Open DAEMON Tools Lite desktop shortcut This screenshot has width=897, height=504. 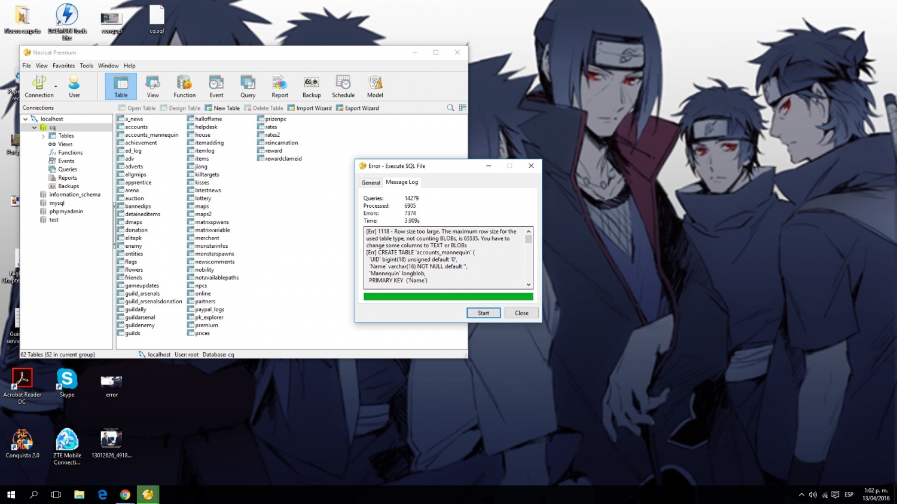(67, 21)
